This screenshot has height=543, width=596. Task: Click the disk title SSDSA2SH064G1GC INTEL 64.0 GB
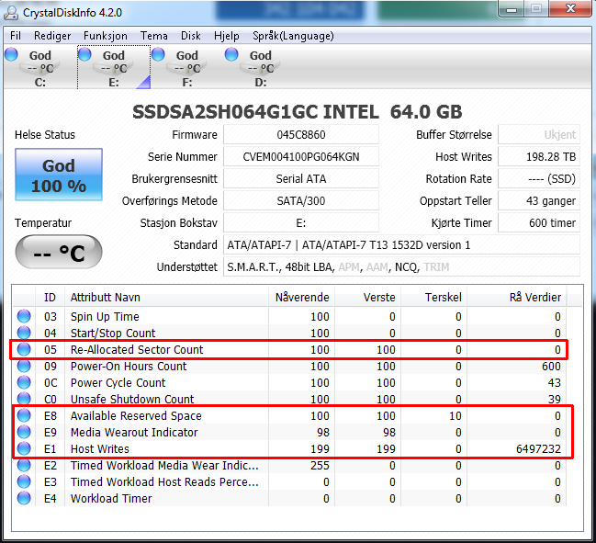pyautogui.click(x=297, y=112)
